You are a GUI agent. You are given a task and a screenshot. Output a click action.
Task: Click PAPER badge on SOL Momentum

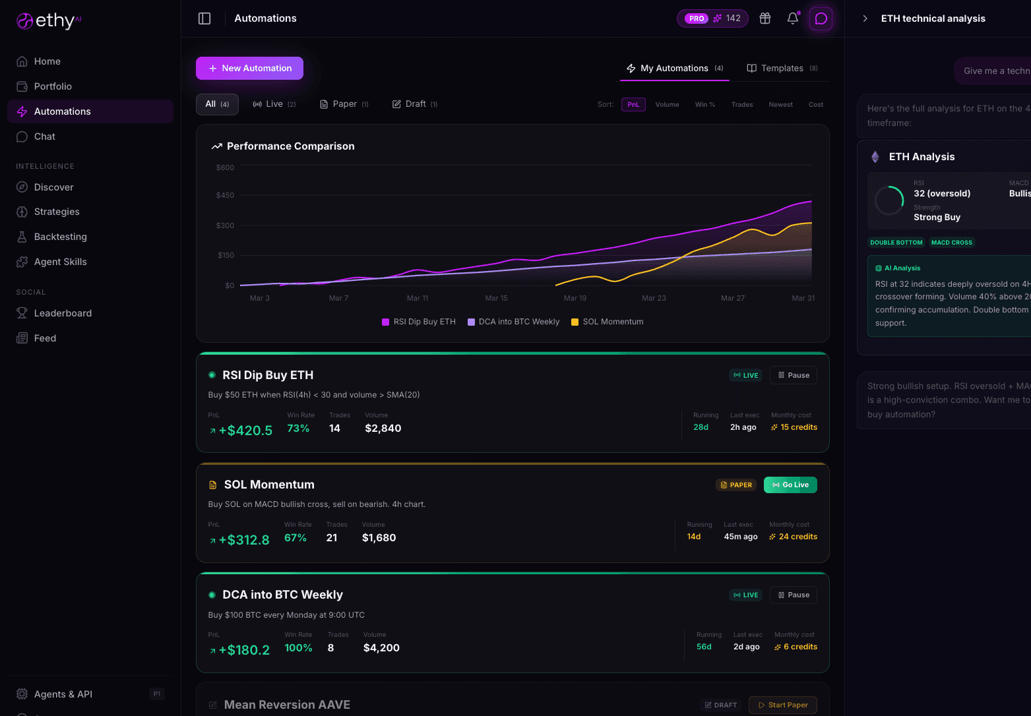point(736,485)
